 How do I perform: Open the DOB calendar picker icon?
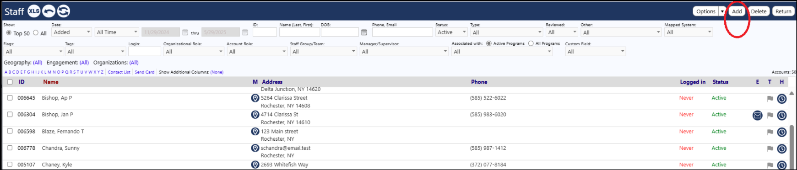click(364, 32)
